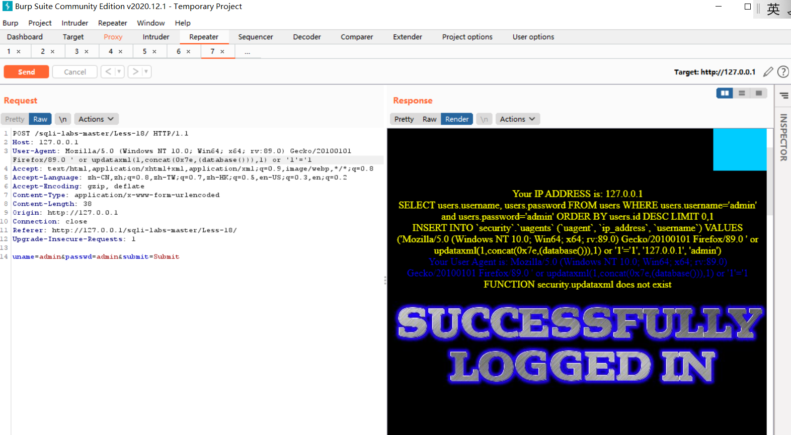Switch the Response view to Render
This screenshot has height=435, width=791.
click(457, 119)
